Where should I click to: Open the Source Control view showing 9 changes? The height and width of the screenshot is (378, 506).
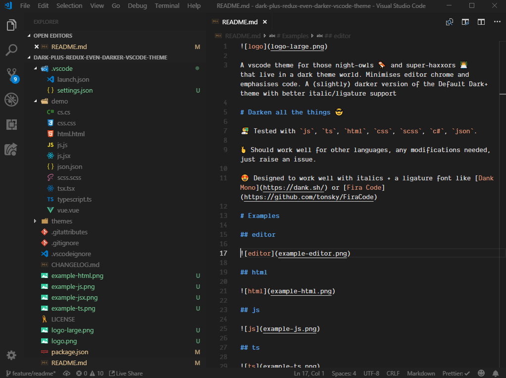pos(11,74)
